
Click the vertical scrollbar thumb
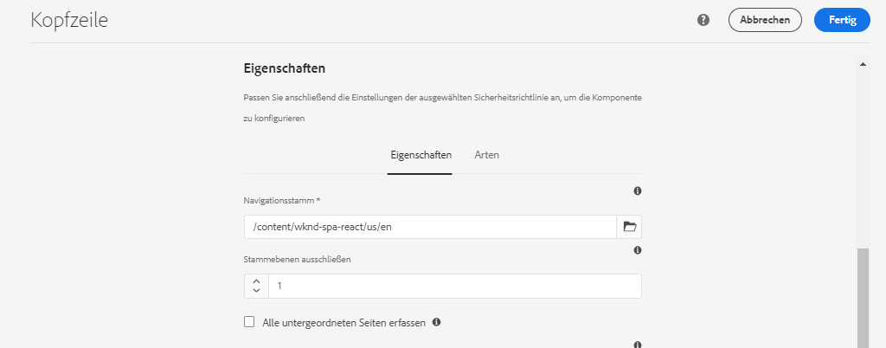click(863, 299)
